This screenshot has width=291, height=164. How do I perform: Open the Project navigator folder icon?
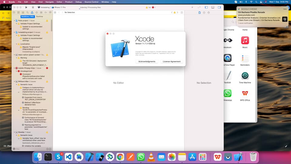[x=14, y=12]
